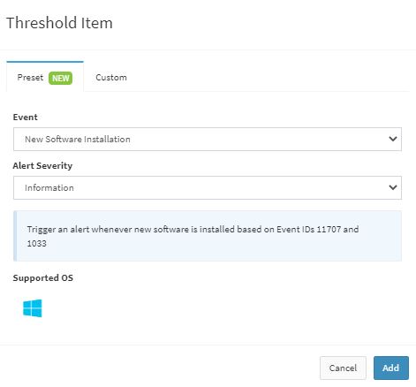Cancel the Threshold Item dialog

point(343,368)
